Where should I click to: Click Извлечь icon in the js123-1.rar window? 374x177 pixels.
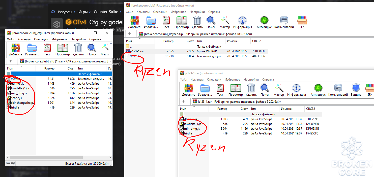[205, 90]
